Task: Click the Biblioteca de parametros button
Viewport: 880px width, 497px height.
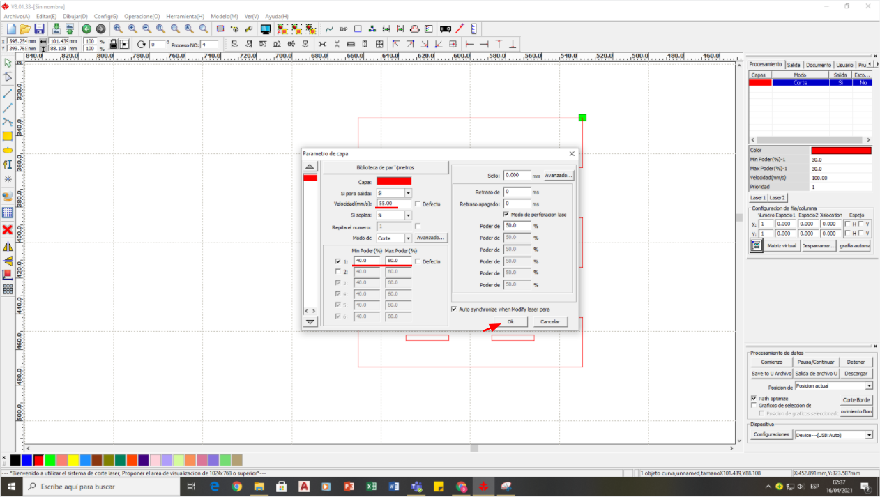Action: (385, 167)
